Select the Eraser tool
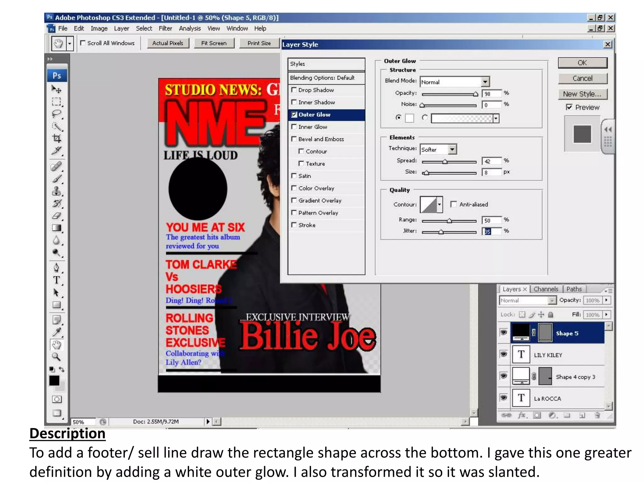This screenshot has height=483, width=644. (x=57, y=216)
